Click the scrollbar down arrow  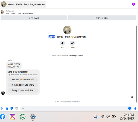(137, 103)
